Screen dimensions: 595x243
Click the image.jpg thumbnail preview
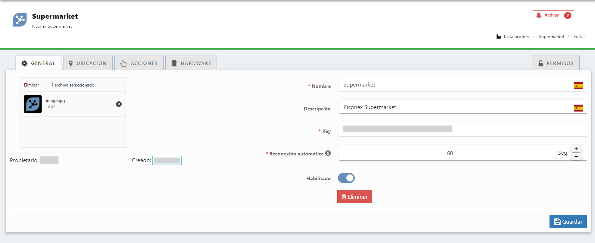33,104
